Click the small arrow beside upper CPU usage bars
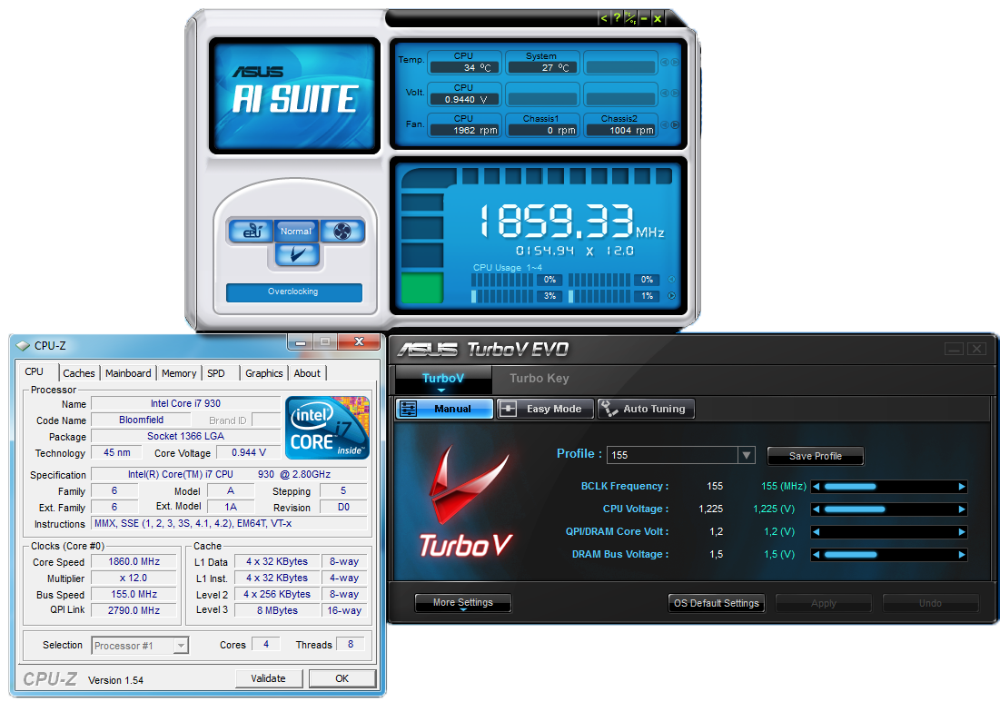 [x=671, y=280]
